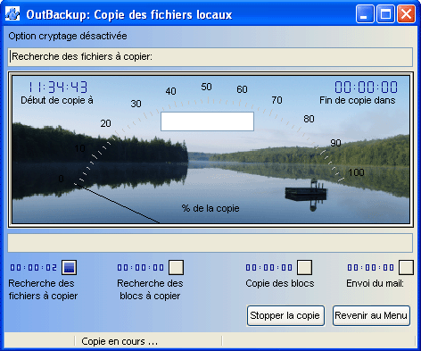The image size is (421, 351).
Task: Click the empty message field below the gauge
Action: (x=210, y=243)
